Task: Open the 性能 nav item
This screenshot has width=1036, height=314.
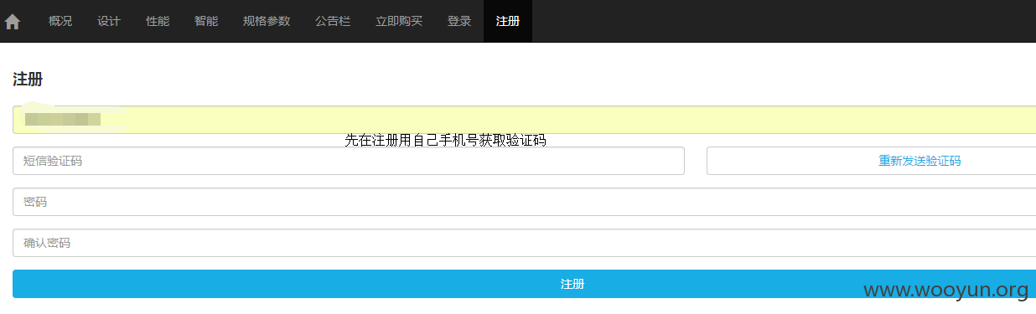Action: point(158,21)
